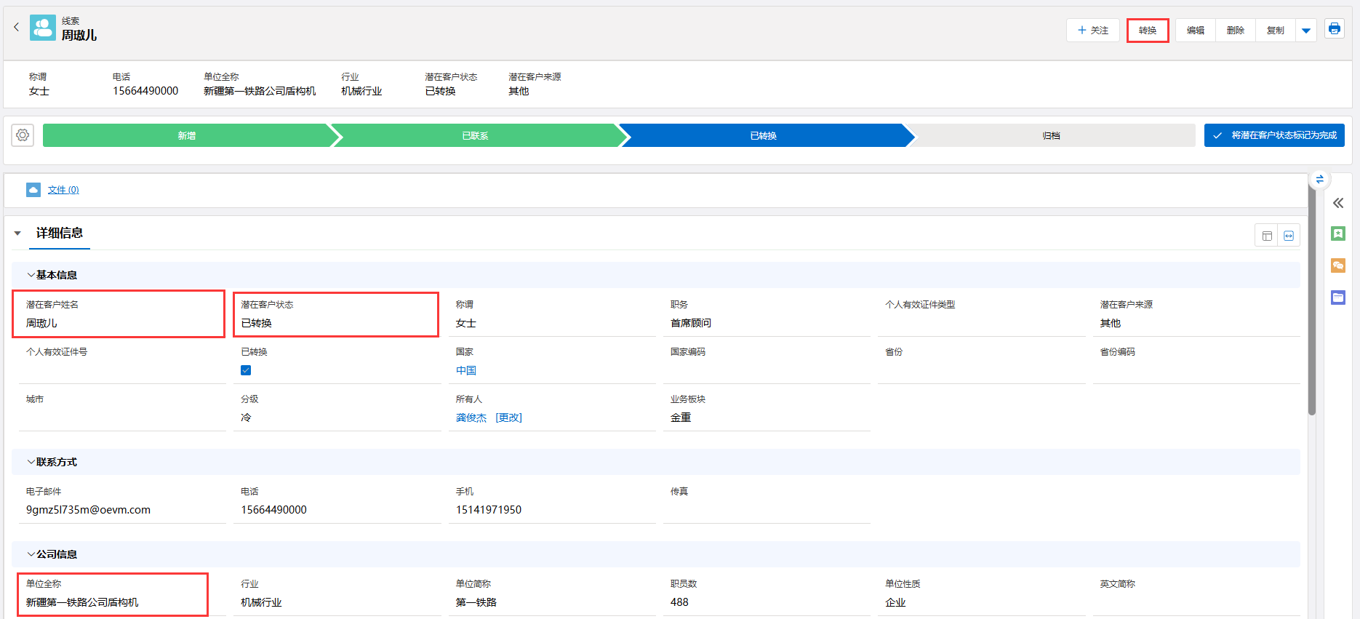Open the path settings gear icon
Screen dimensions: 1360x619
click(x=23, y=135)
